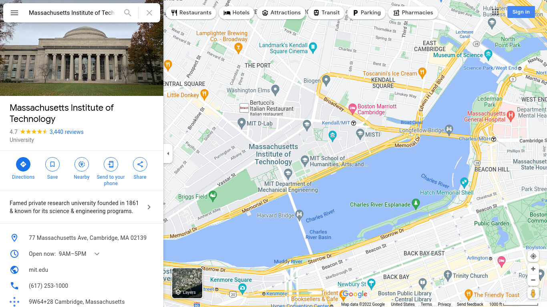Send to your phone

[111, 172]
